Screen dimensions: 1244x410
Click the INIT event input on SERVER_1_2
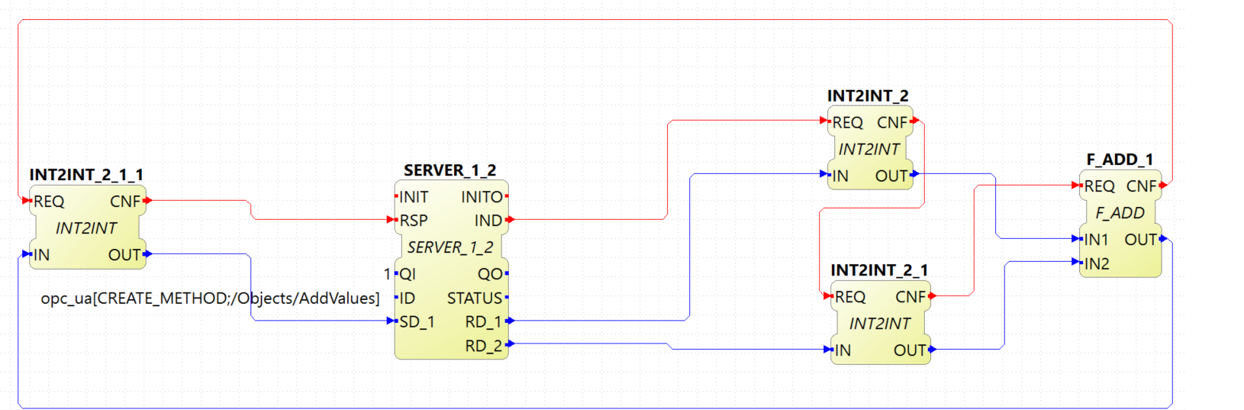(x=413, y=197)
